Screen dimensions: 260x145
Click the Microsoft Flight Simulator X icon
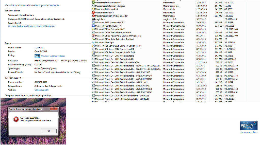93,26
